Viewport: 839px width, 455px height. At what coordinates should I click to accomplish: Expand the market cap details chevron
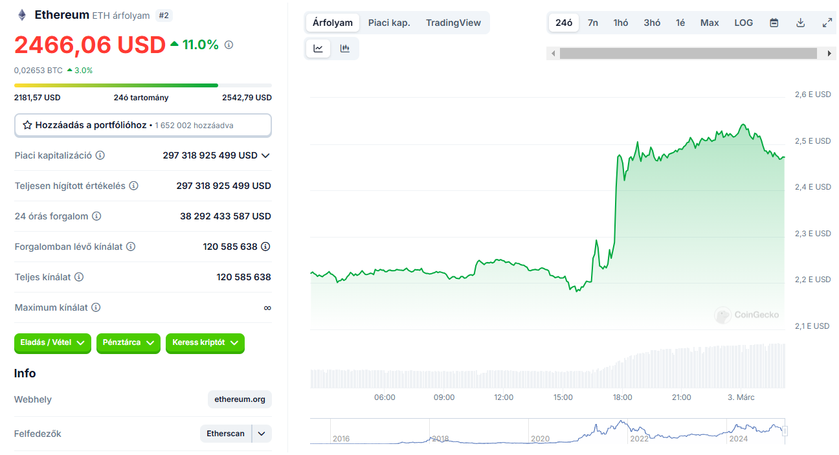point(265,155)
